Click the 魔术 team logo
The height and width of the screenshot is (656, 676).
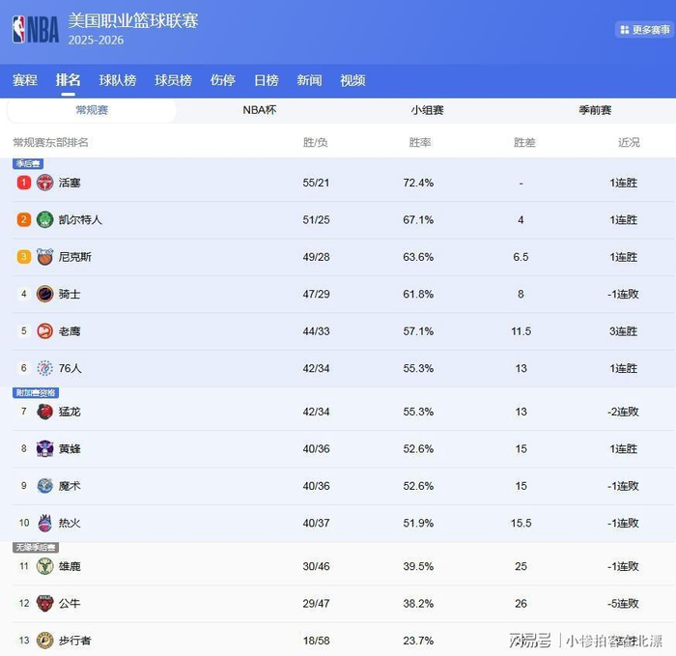(44, 486)
